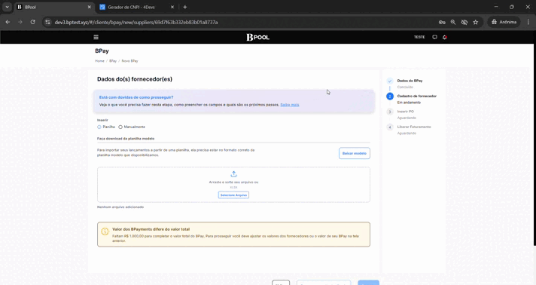Screen dimensions: 536x285
Task: Click step 4 Liberar Faturamento circle
Action: click(x=390, y=127)
